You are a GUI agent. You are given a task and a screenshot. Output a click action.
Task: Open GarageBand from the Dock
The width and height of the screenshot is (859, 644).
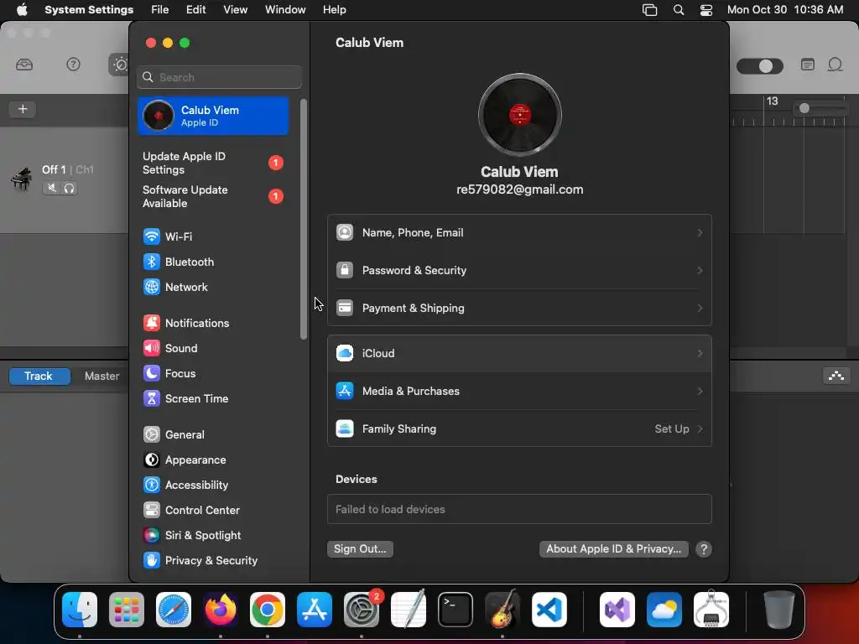pos(502,610)
